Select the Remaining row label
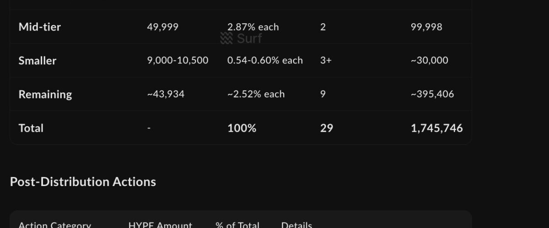 tap(45, 94)
